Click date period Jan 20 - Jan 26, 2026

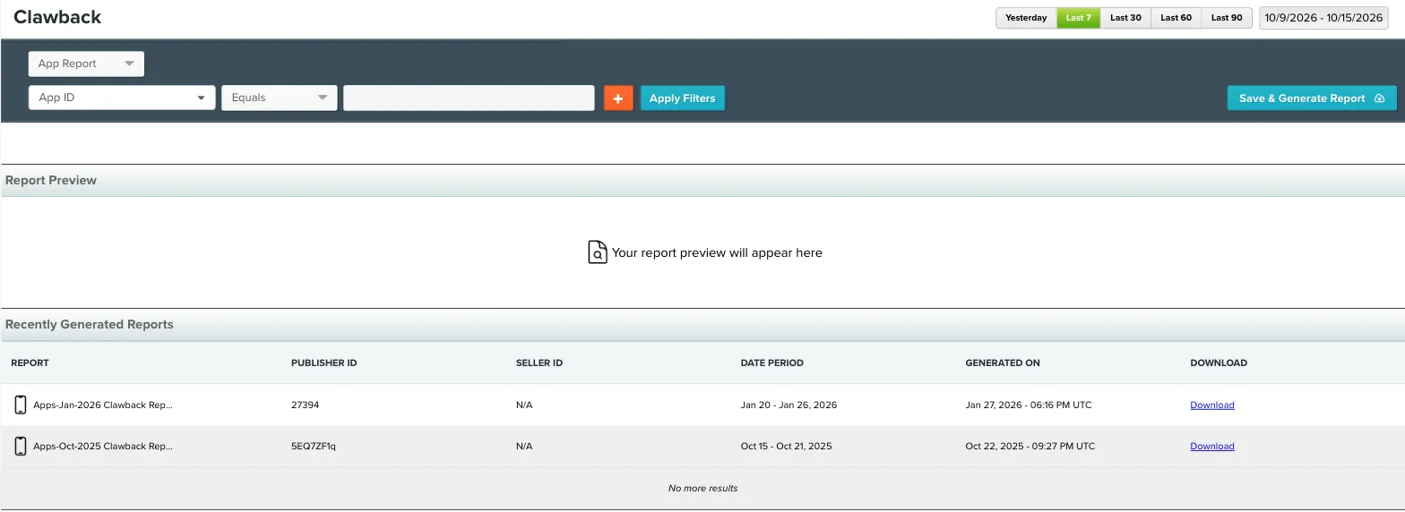(x=789, y=405)
